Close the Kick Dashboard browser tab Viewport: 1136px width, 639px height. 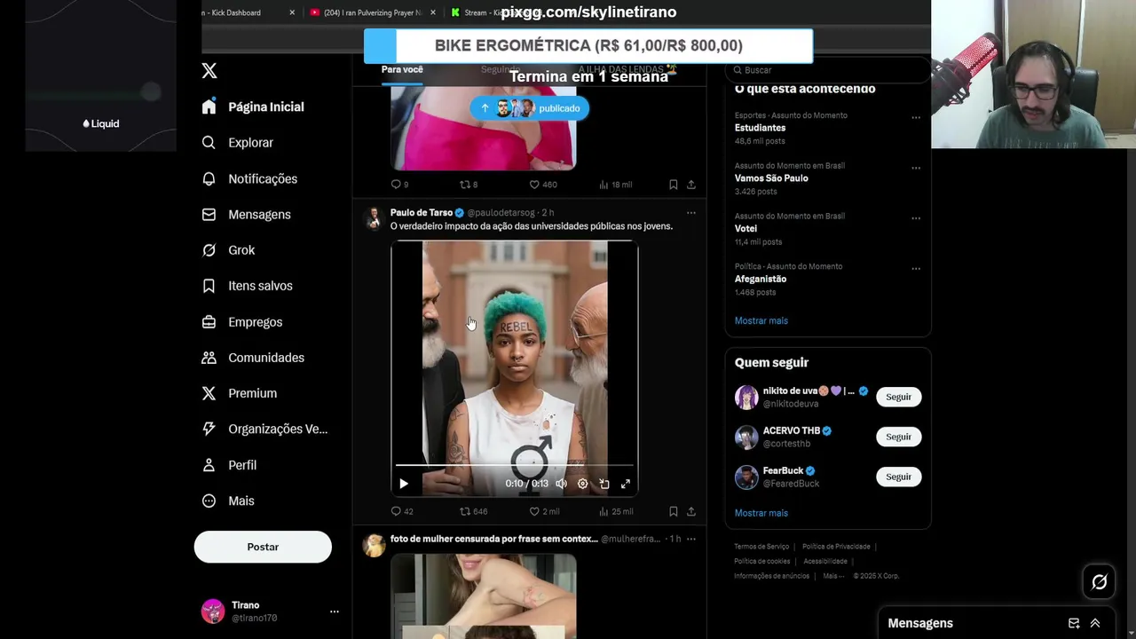(293, 12)
